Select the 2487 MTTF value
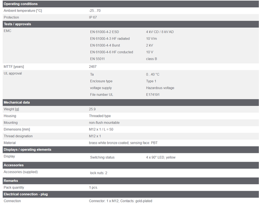This screenshot has height=204, width=259. (93, 67)
